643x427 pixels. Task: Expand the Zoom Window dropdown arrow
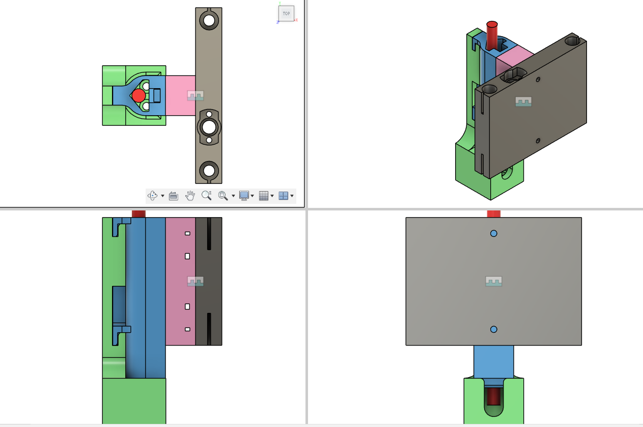coord(233,196)
